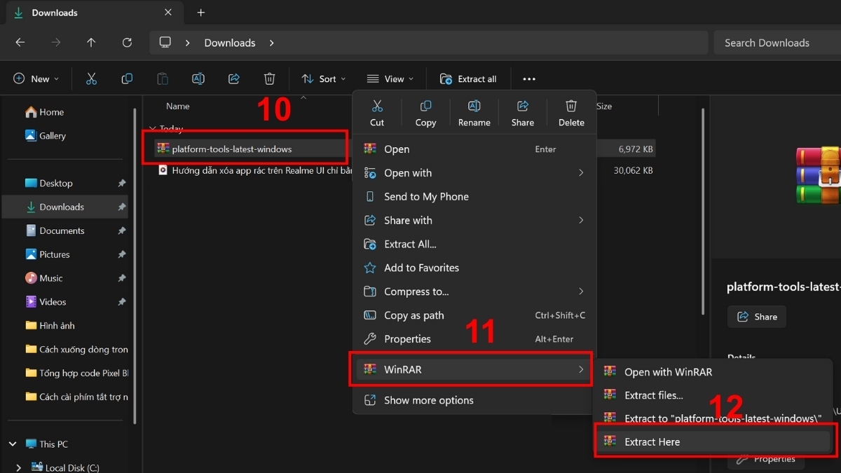The width and height of the screenshot is (841, 473).
Task: Click the Copy icon in context menu
Action: tap(425, 107)
